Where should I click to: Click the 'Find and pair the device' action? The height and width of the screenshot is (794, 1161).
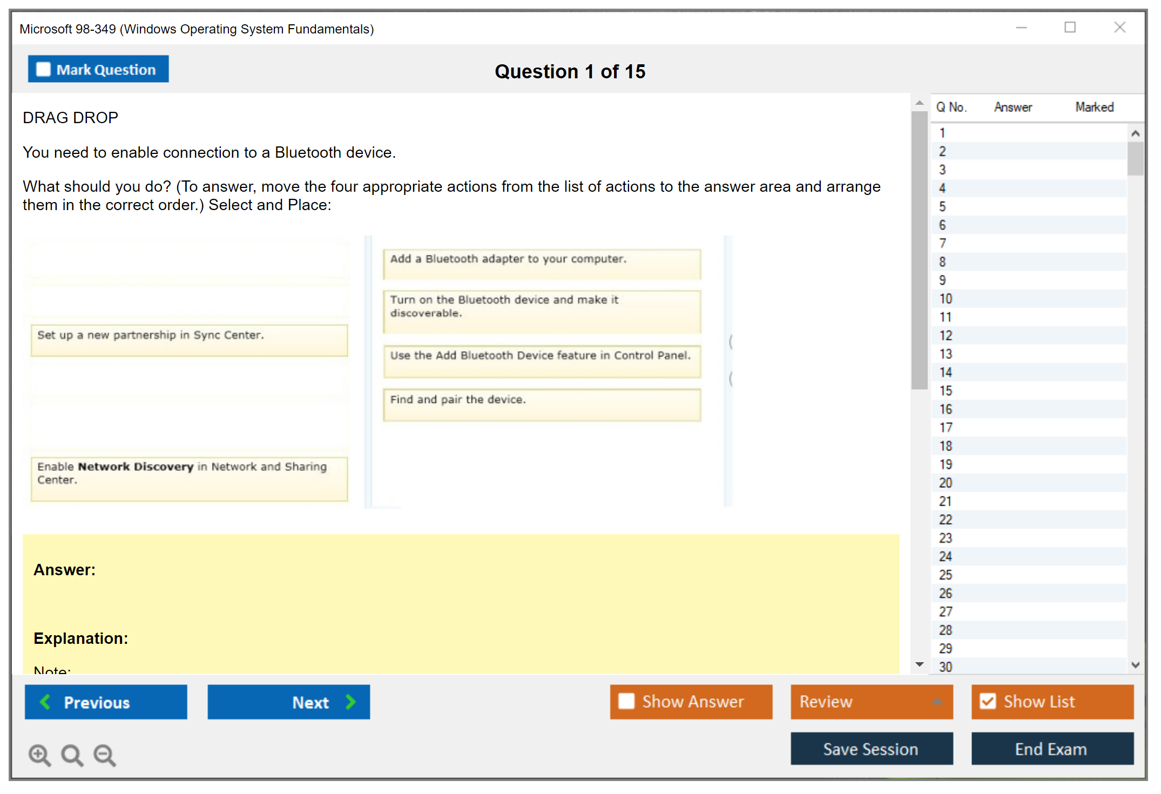pos(542,405)
